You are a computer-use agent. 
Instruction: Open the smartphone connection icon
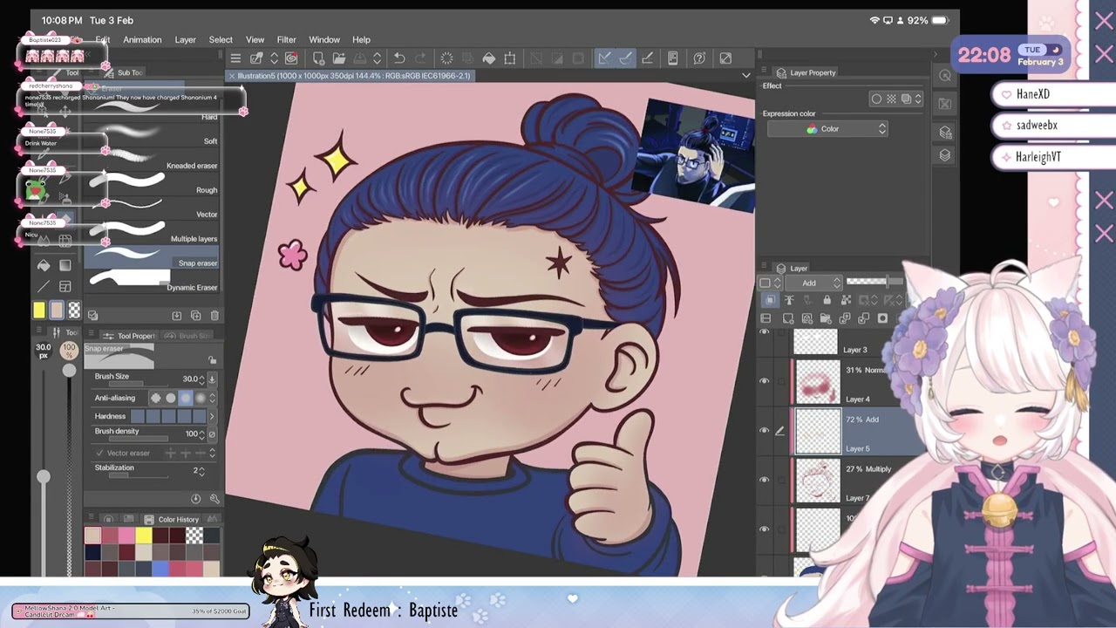click(673, 58)
